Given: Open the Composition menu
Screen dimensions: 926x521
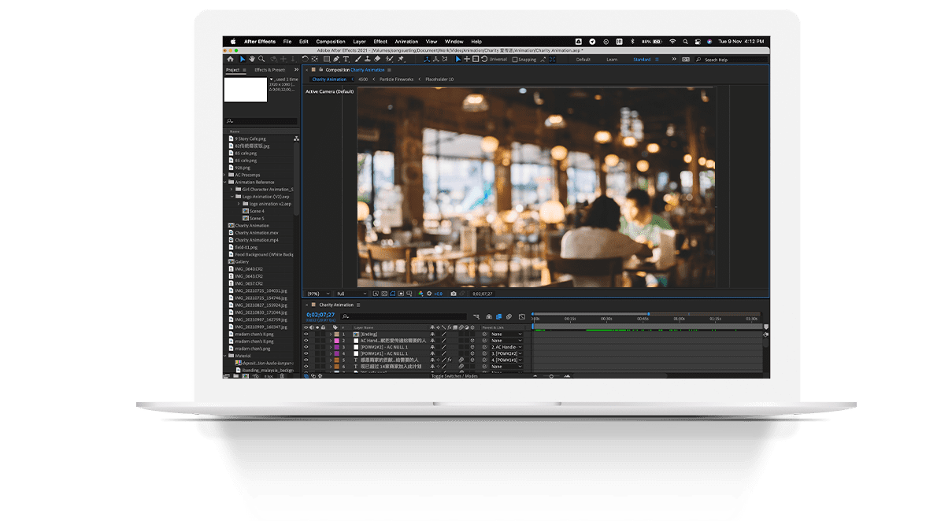Looking at the screenshot, I should 331,42.
